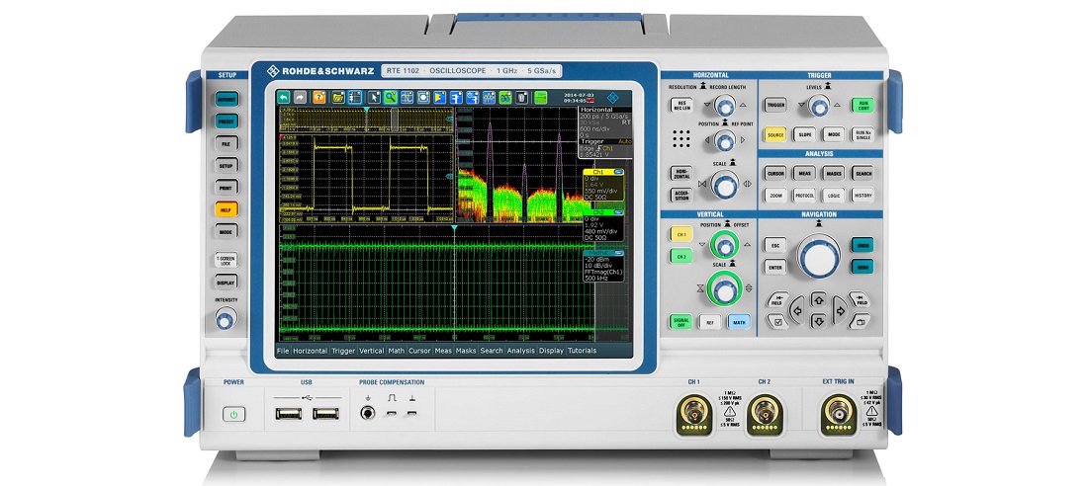1088x486 pixels.
Task: Push the down arrow navigation key
Action: point(819,320)
